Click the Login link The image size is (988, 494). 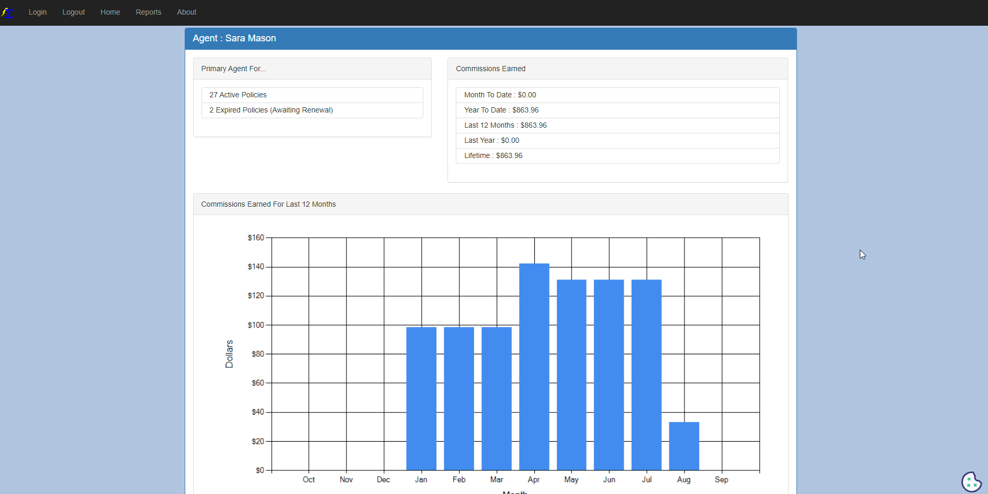coord(37,12)
